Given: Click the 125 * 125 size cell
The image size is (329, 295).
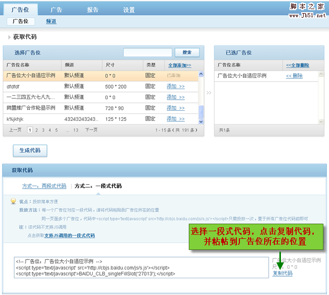Looking at the screenshot, I should point(116,119).
